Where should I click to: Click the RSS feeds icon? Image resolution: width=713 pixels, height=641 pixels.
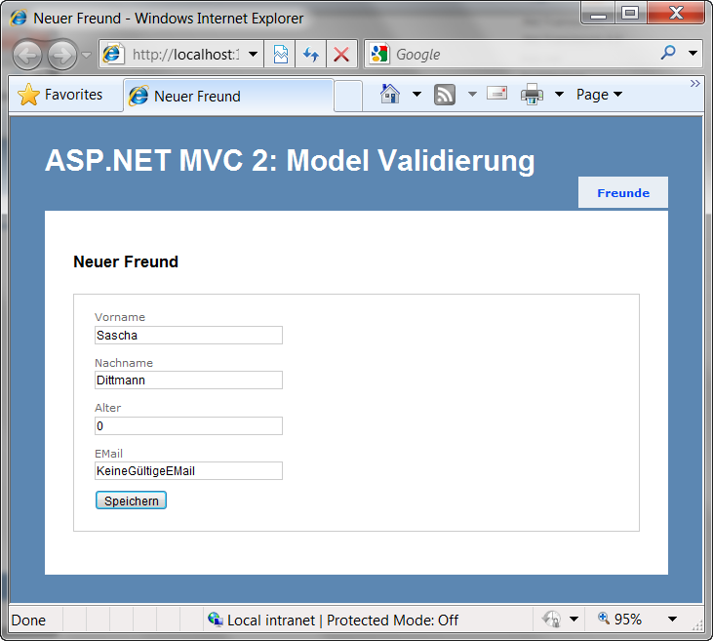coord(444,95)
